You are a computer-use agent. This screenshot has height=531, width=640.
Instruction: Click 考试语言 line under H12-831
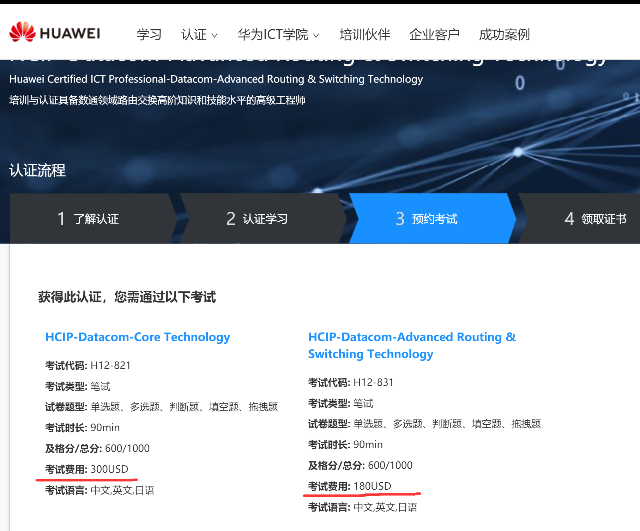363,507
